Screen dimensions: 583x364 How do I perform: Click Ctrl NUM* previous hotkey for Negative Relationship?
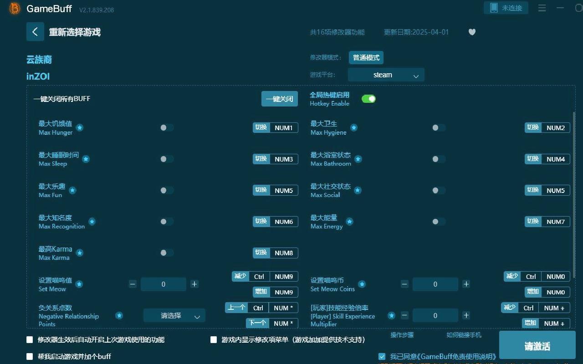(x=262, y=308)
